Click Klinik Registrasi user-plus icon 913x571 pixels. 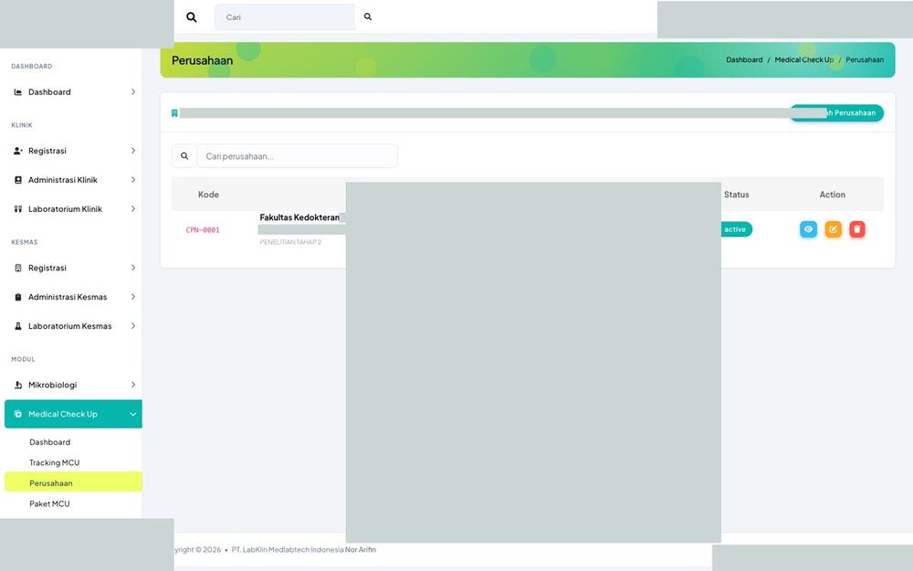point(18,151)
